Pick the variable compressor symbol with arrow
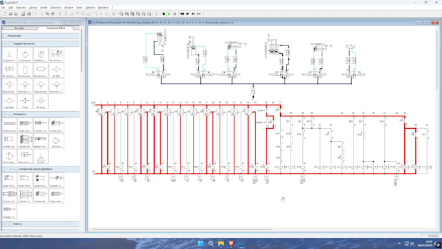Viewport: 442px width, 249px height. [41, 55]
